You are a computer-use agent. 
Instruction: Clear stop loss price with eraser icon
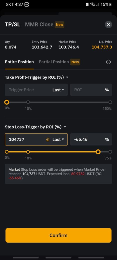pos(48,139)
